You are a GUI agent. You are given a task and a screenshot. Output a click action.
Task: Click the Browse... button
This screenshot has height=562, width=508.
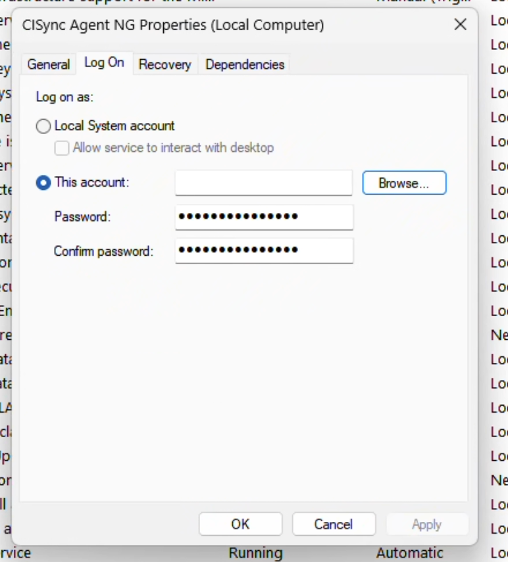coord(404,183)
